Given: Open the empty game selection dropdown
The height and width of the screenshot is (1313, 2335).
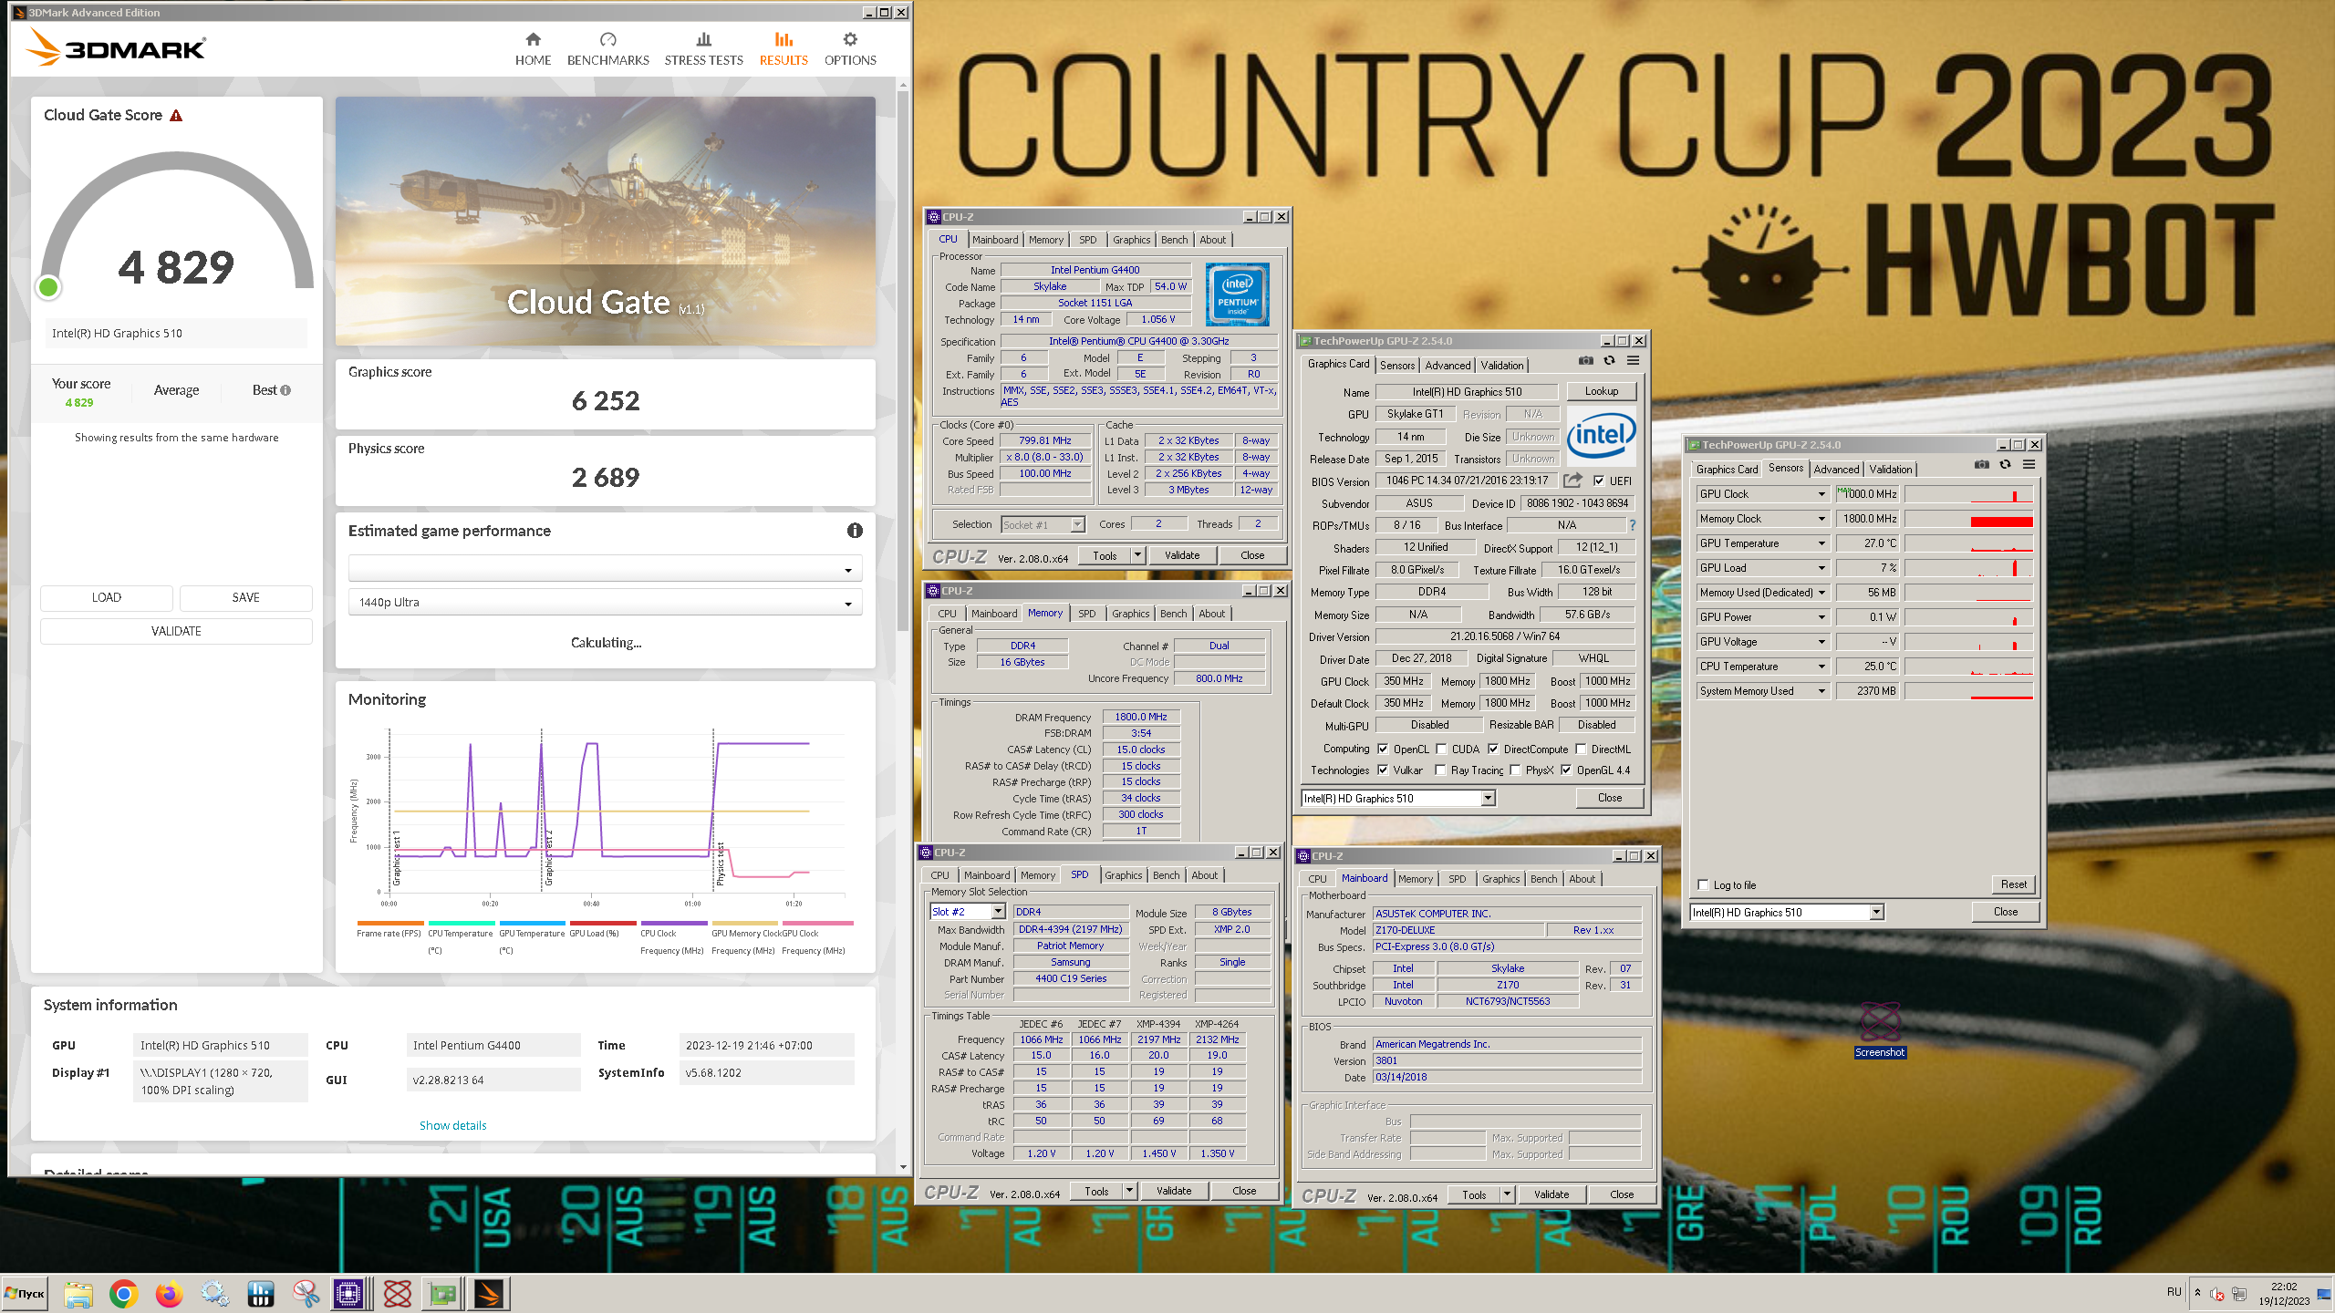Looking at the screenshot, I should tap(606, 569).
